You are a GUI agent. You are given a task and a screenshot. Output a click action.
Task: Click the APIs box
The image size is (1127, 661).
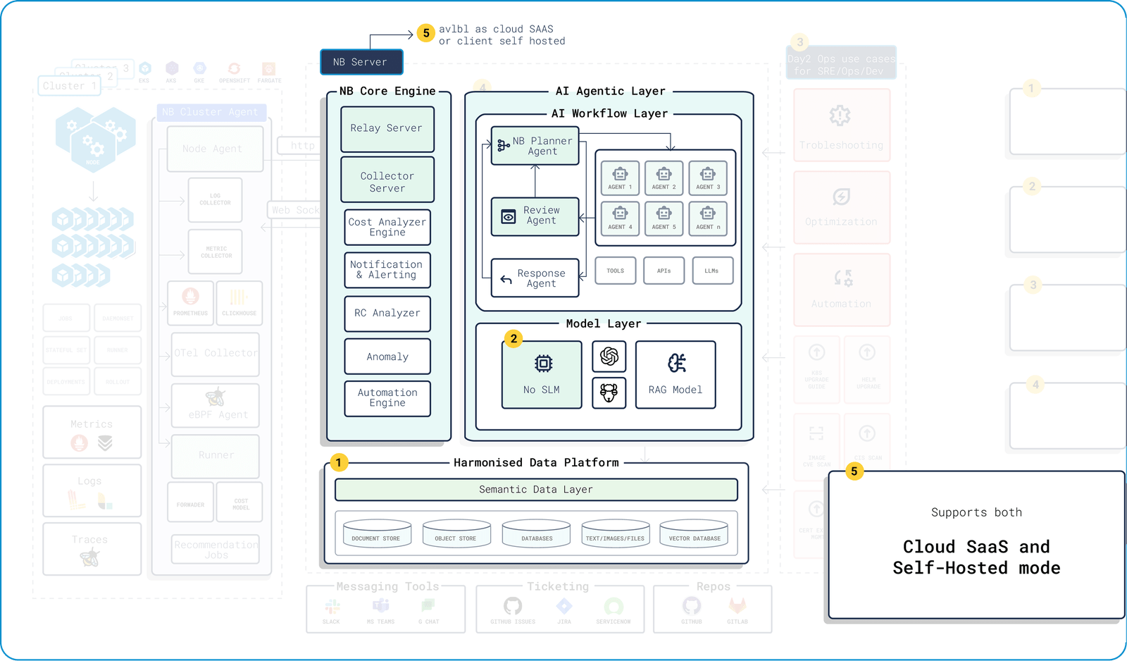point(664,271)
